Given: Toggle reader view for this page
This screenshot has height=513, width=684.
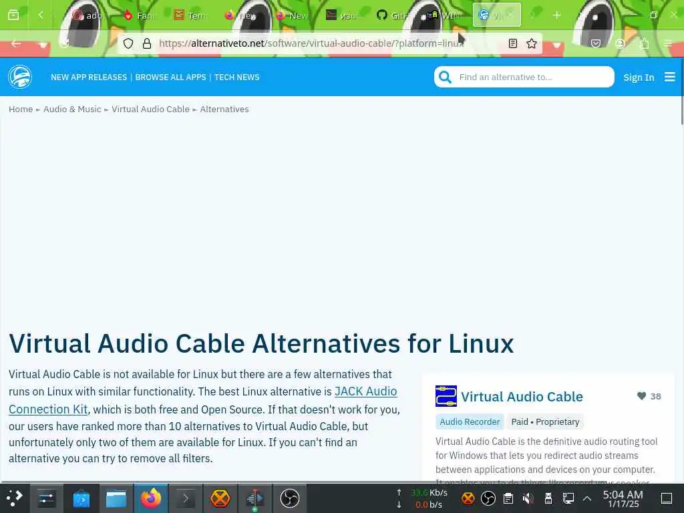Looking at the screenshot, I should tap(513, 43).
